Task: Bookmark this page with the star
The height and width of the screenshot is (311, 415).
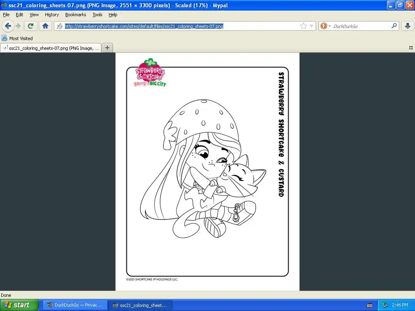Action: [303, 26]
